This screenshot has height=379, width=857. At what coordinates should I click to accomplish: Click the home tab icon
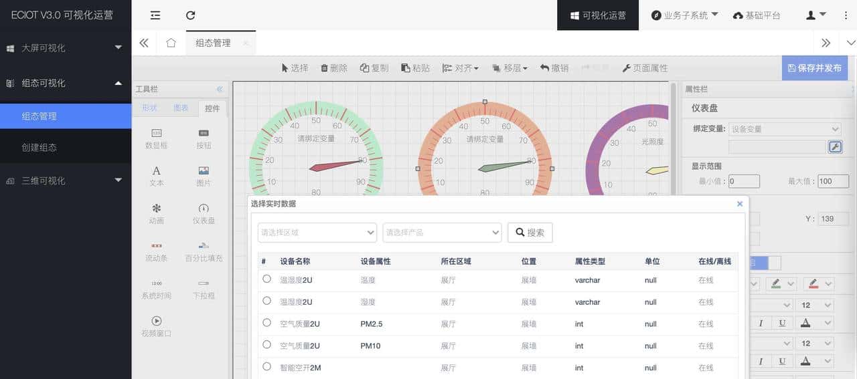pyautogui.click(x=171, y=43)
